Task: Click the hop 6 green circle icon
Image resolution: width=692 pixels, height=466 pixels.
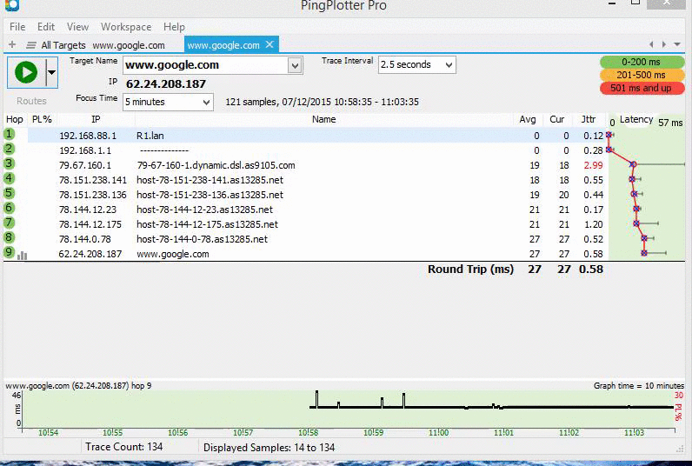Action: (10, 209)
